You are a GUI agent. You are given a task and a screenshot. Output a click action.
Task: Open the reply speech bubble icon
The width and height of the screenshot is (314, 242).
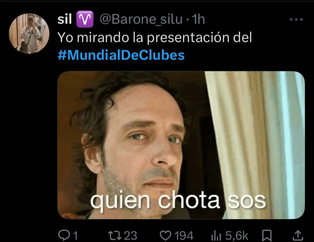(64, 235)
